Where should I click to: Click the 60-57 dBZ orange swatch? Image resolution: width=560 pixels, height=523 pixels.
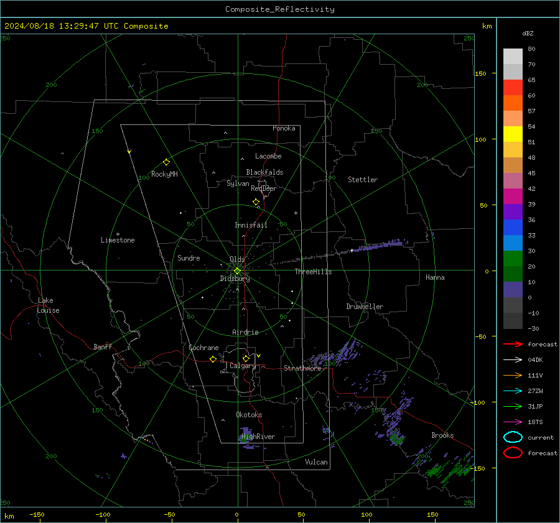tap(513, 103)
